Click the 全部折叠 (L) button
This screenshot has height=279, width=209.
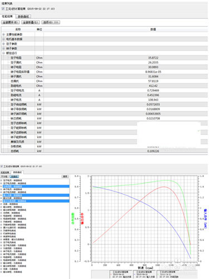tap(31, 22)
